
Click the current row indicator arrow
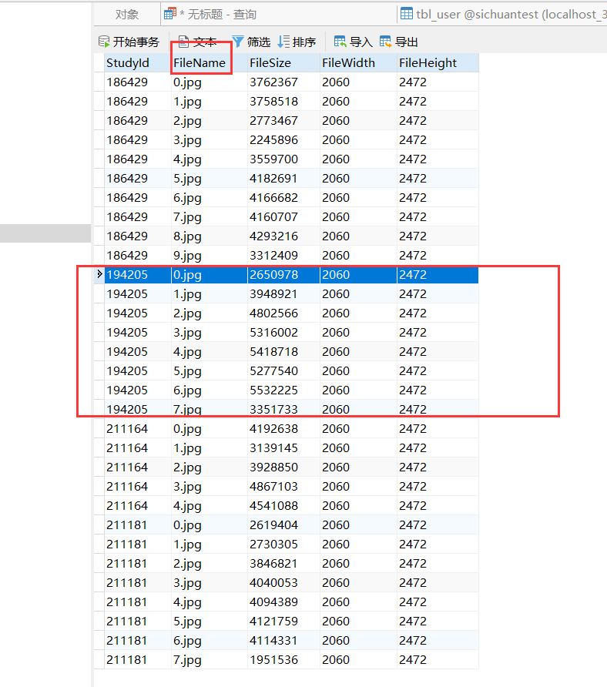99,274
